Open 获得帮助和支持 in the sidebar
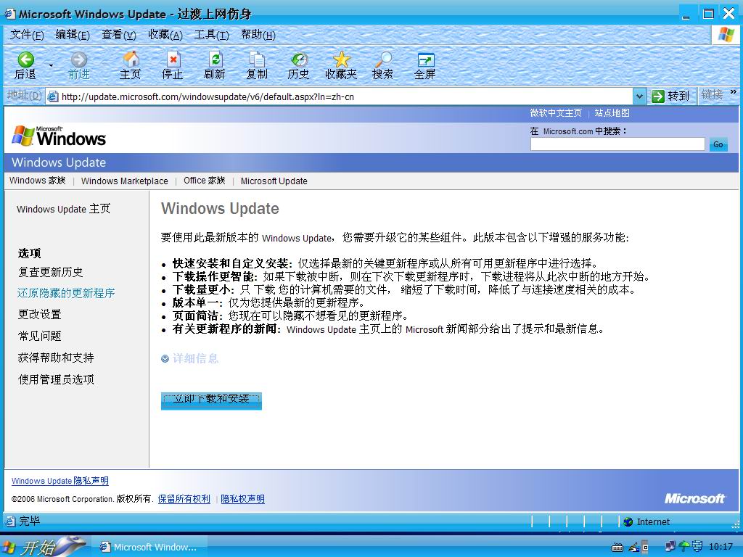The height and width of the screenshot is (557, 743). 56,358
